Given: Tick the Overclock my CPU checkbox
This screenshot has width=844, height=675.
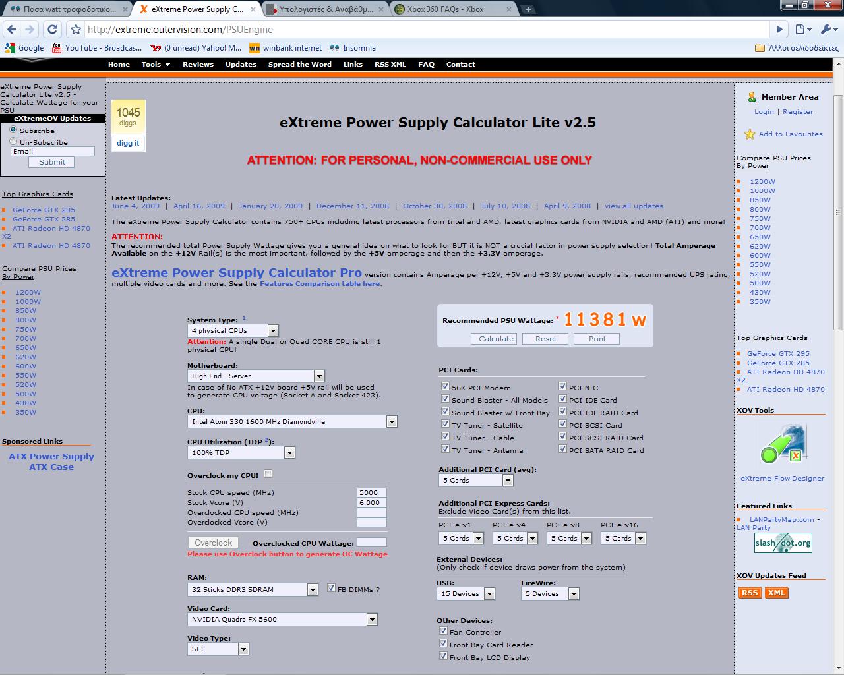Looking at the screenshot, I should (268, 474).
